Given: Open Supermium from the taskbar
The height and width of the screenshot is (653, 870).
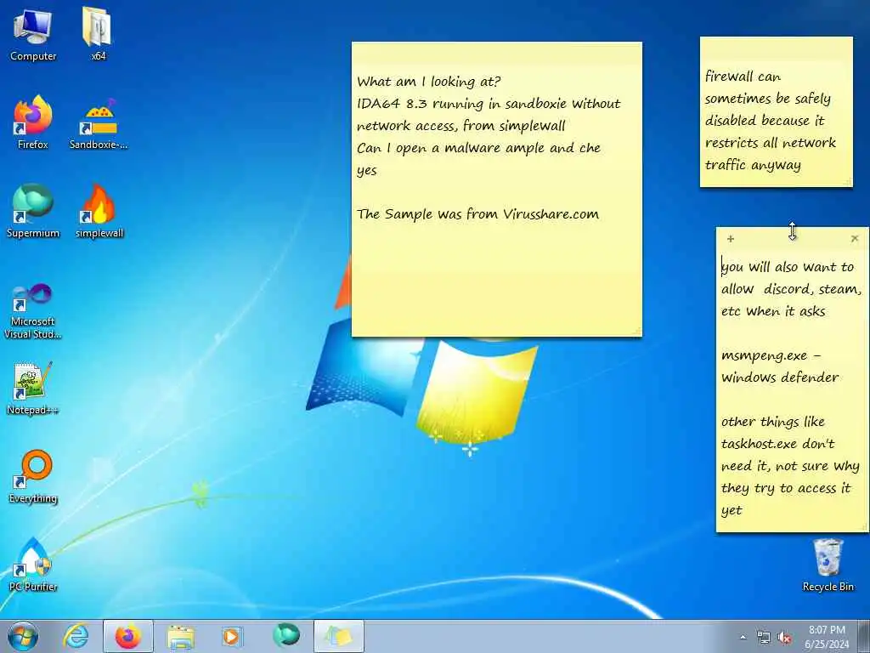Looking at the screenshot, I should [285, 636].
